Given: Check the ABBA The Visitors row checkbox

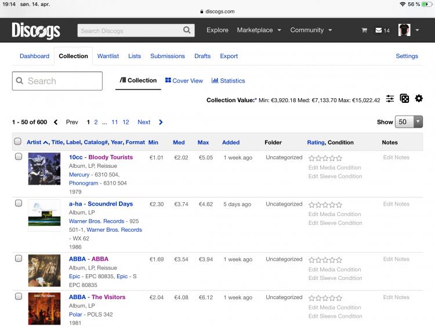Looking at the screenshot, I should pyautogui.click(x=19, y=296).
